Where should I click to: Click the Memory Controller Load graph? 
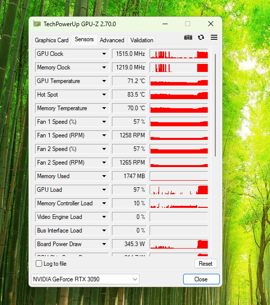[x=179, y=203]
